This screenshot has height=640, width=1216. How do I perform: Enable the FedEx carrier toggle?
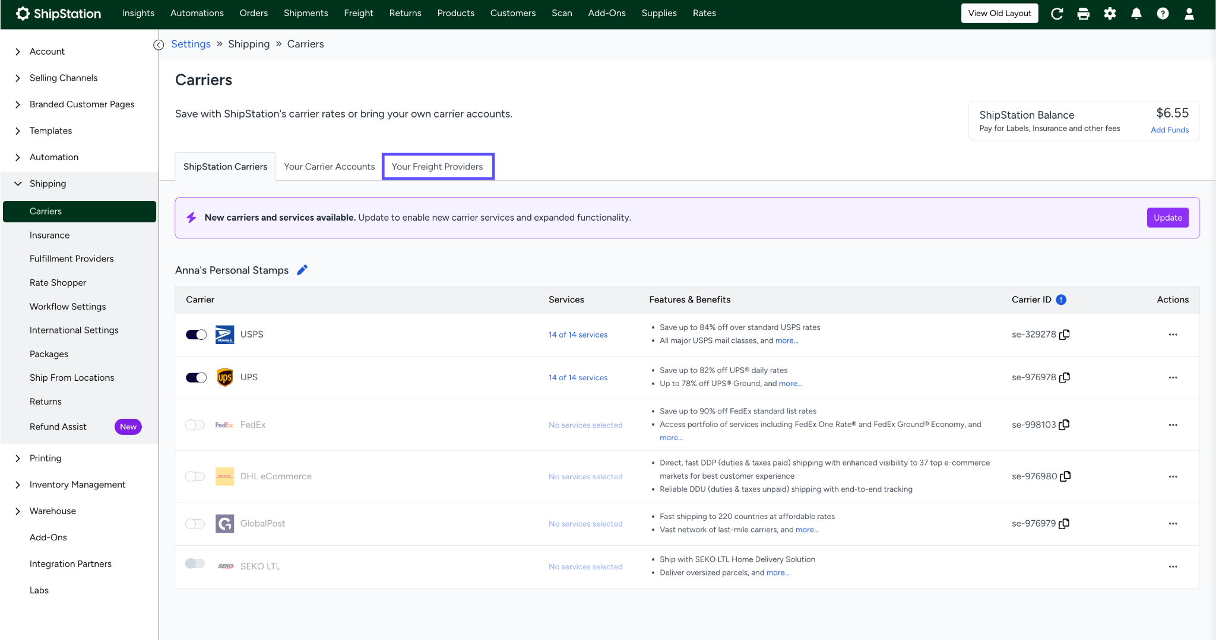(195, 425)
